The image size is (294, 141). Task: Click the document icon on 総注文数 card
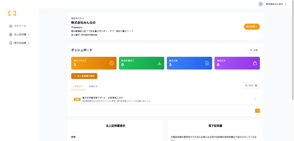pyautogui.click(x=207, y=63)
